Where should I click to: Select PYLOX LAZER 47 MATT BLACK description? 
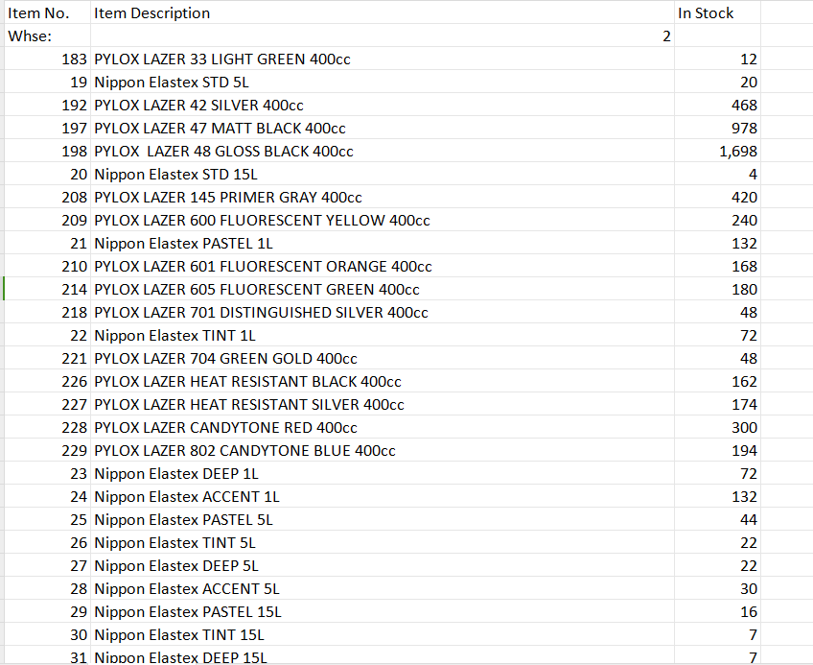[221, 129]
